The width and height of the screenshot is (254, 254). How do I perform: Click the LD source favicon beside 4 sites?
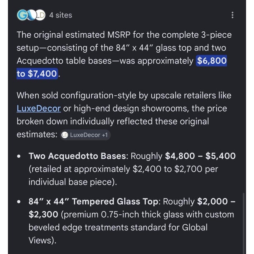click(x=40, y=15)
